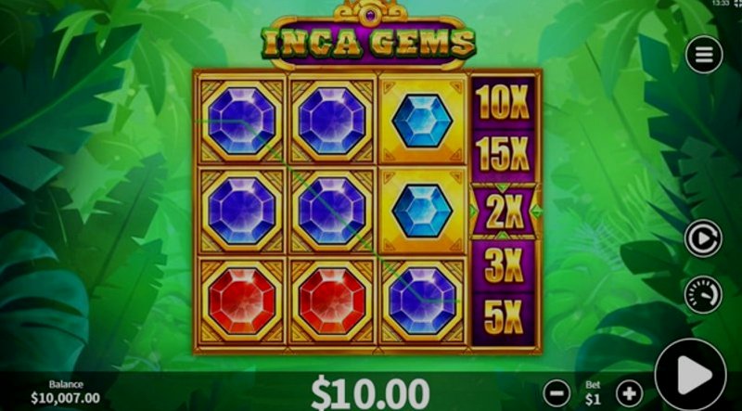Click the highlighted 2X multiplier
742x411 pixels.
[x=504, y=211]
